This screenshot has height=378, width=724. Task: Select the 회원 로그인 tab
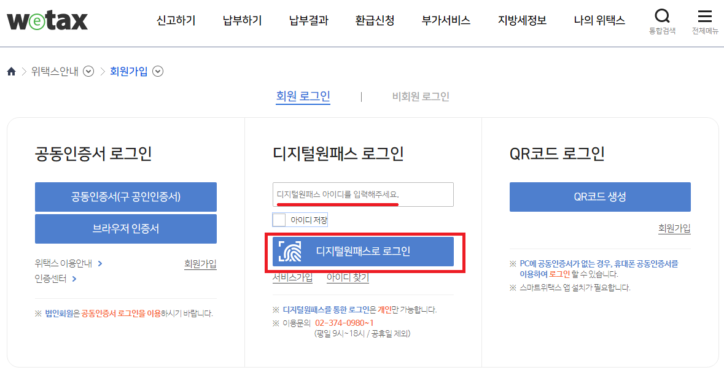pyautogui.click(x=303, y=96)
